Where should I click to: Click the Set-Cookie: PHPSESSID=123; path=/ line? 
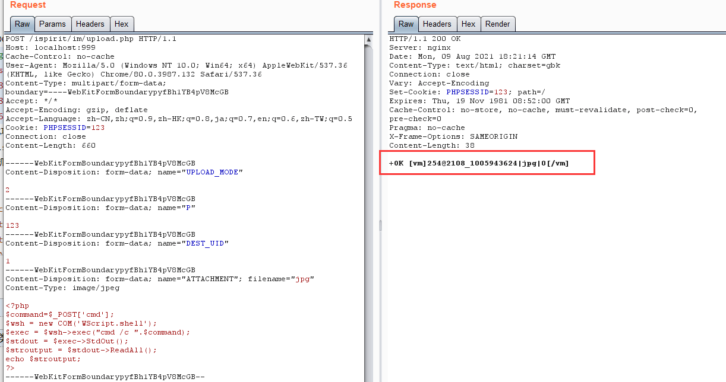(468, 92)
